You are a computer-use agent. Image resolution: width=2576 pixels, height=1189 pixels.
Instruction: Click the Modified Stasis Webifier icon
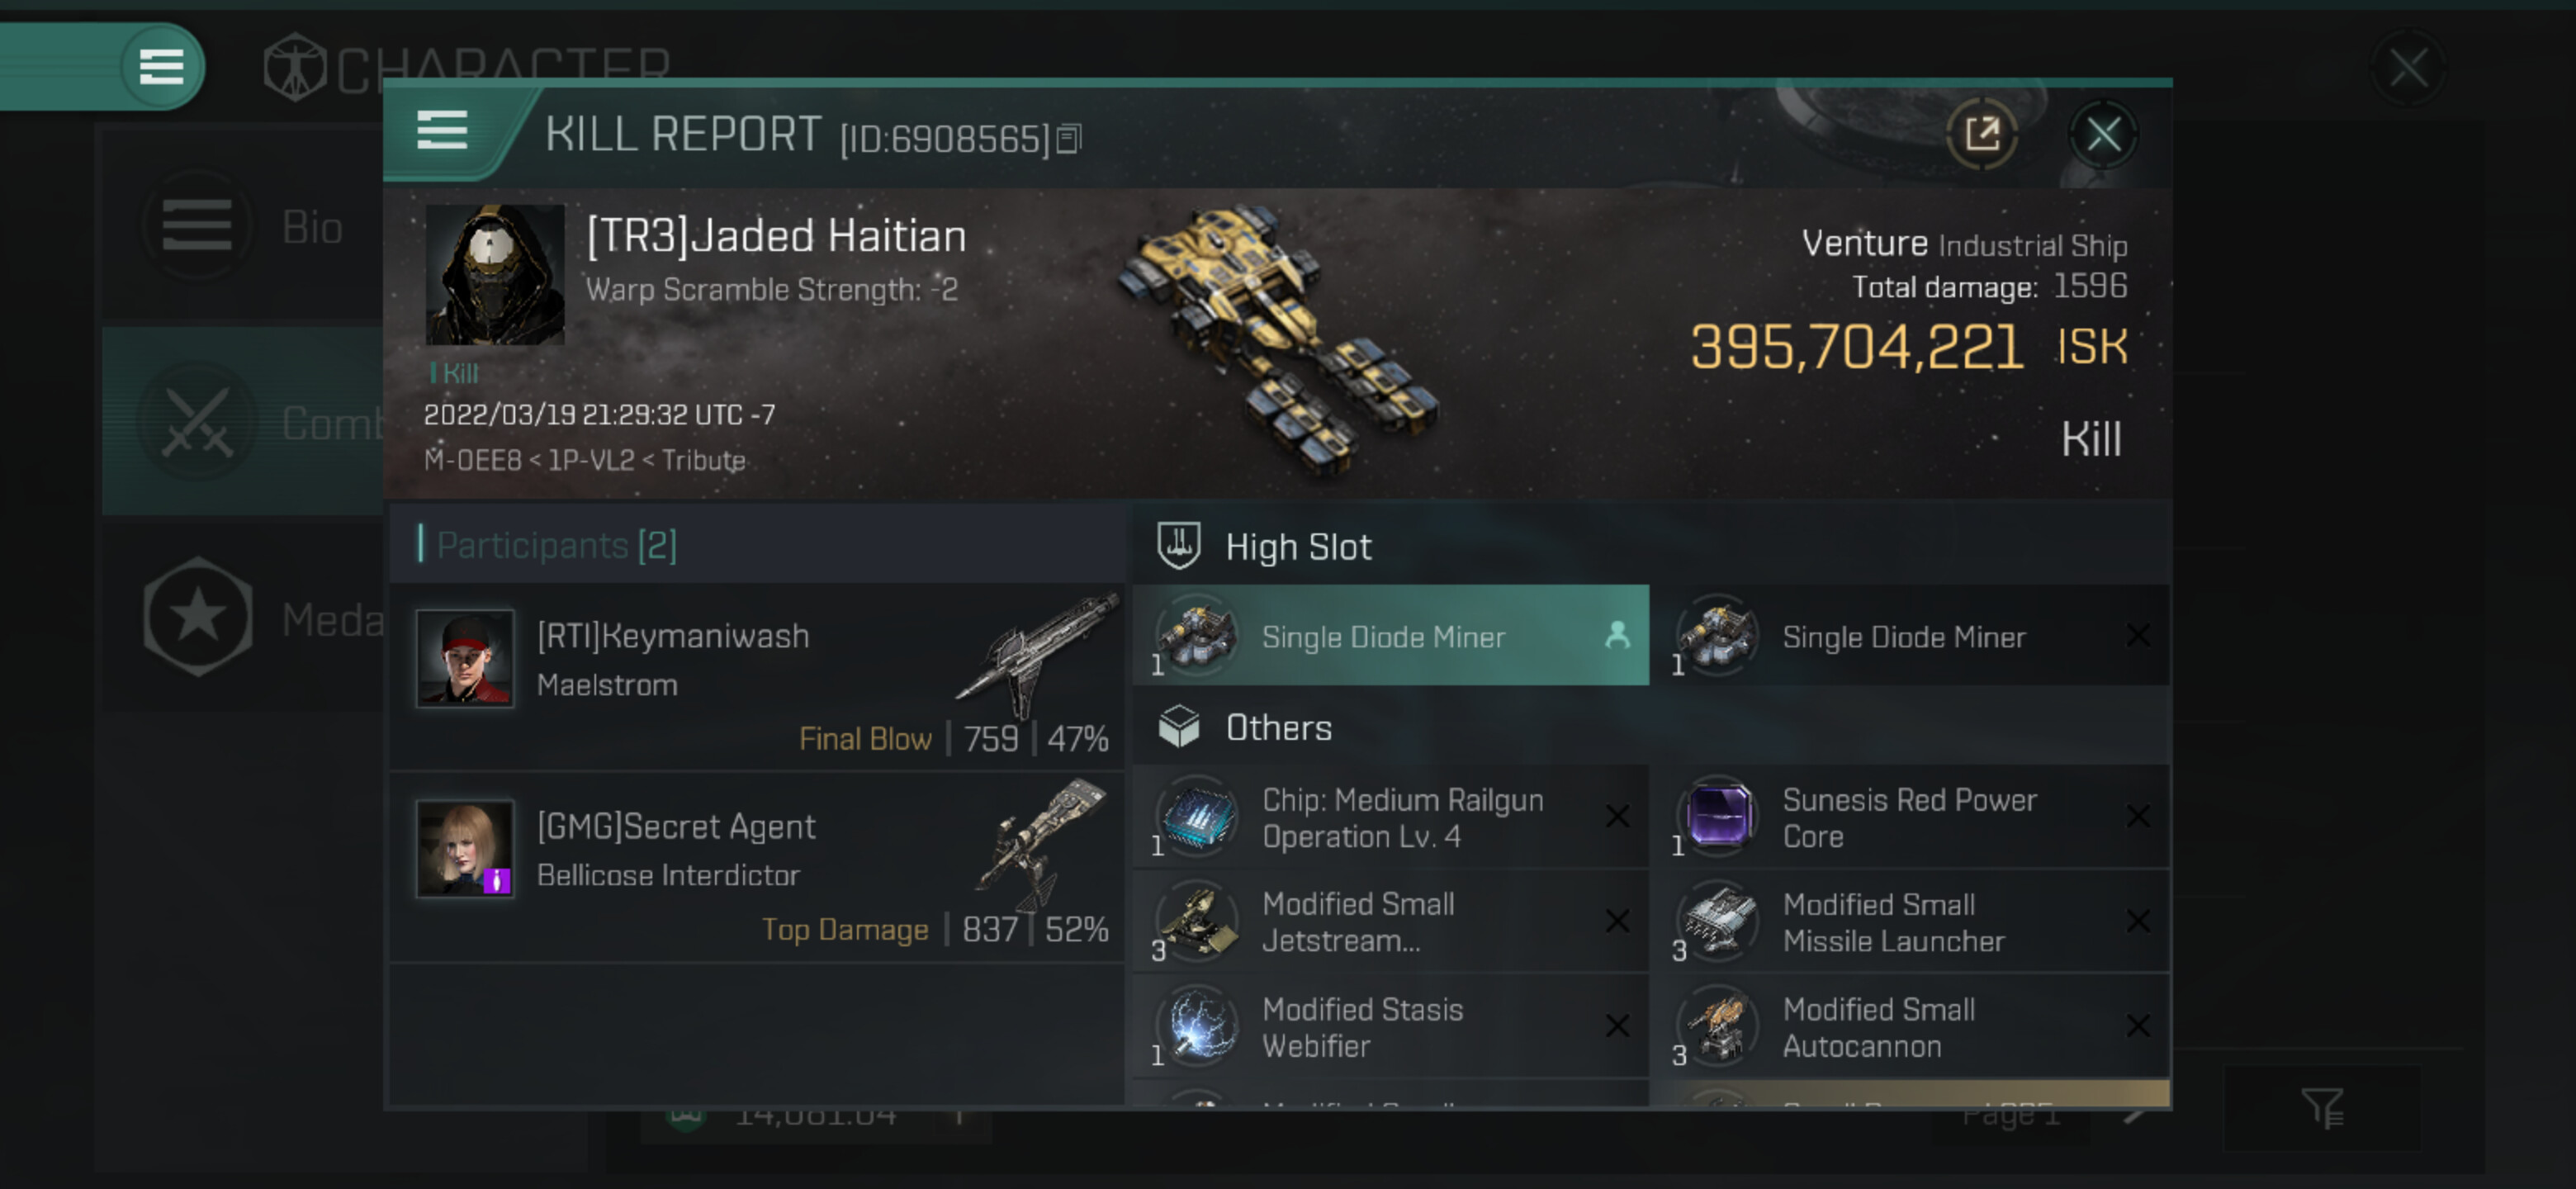tap(1197, 1027)
